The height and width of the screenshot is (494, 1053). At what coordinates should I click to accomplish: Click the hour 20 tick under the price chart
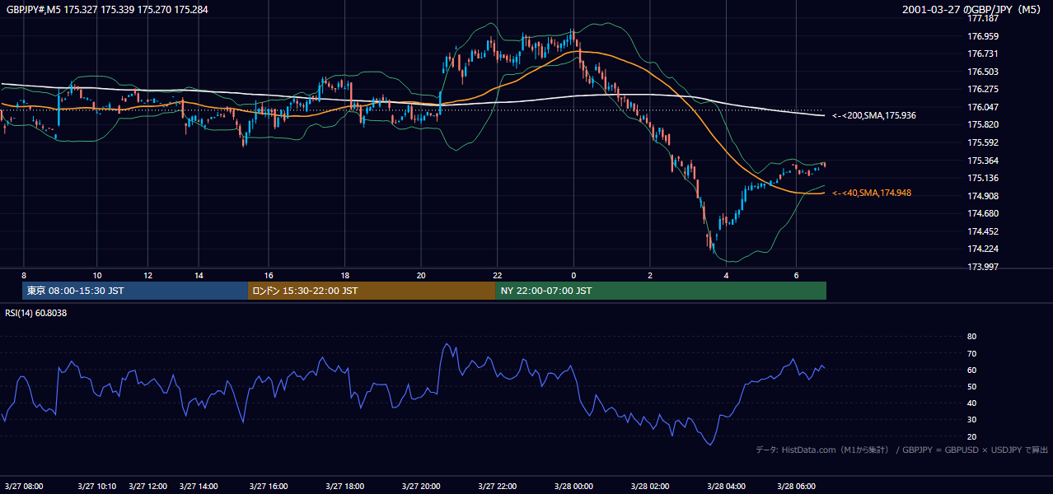tap(421, 275)
